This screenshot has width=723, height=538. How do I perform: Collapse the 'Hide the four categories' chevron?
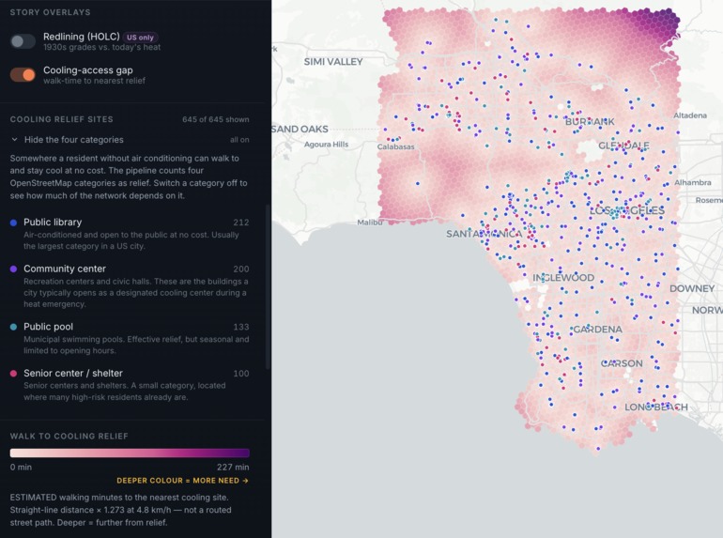[15, 139]
